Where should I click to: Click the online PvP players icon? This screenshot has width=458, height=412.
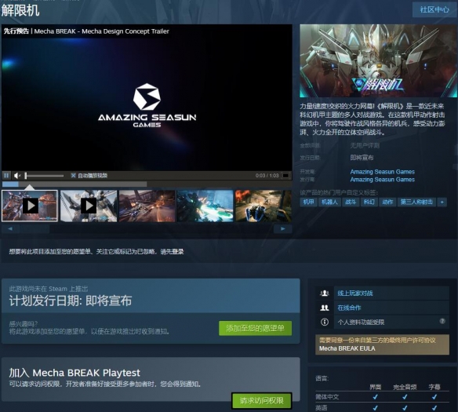pyautogui.click(x=325, y=293)
